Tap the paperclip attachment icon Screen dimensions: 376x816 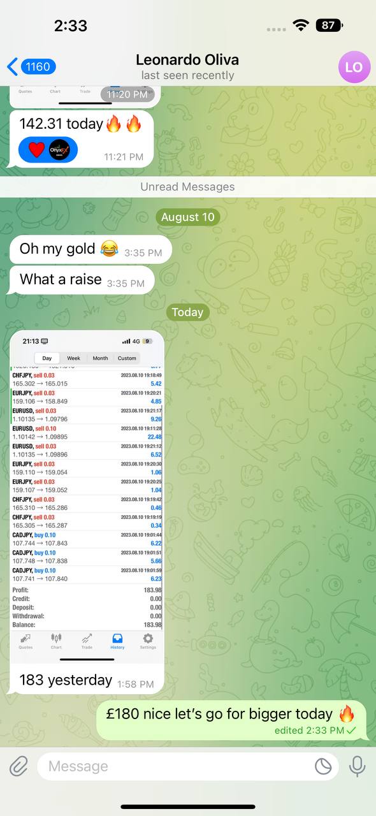click(19, 766)
